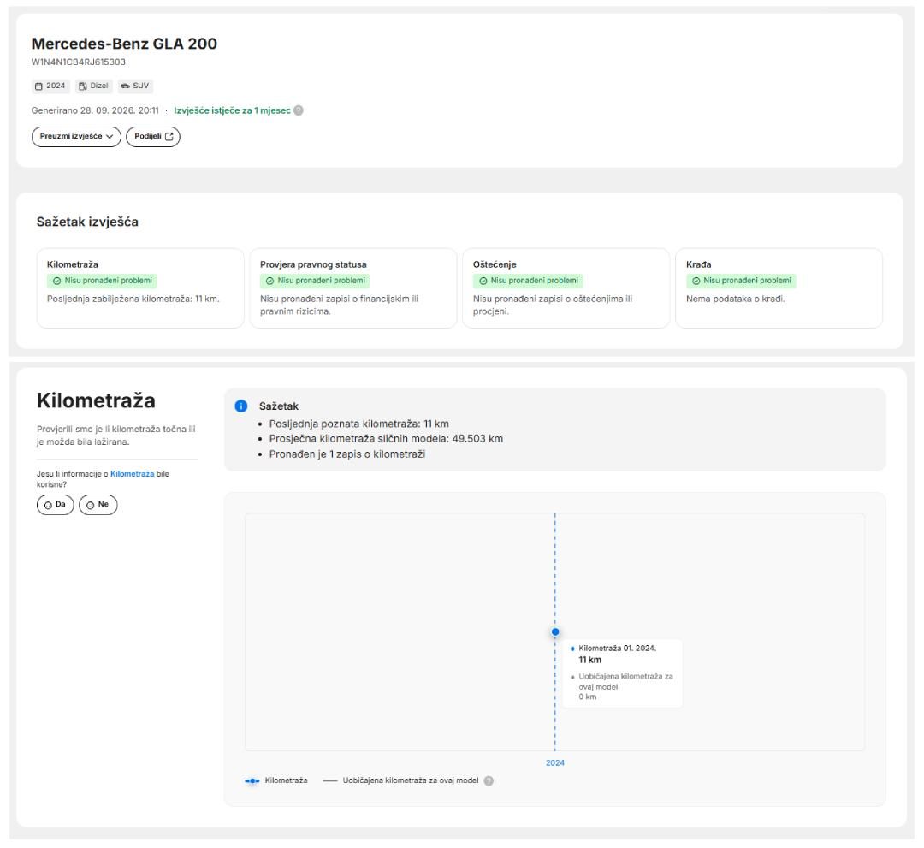This screenshot has width=924, height=848.
Task: Open the Kilometraža summary card
Action: [x=140, y=288]
